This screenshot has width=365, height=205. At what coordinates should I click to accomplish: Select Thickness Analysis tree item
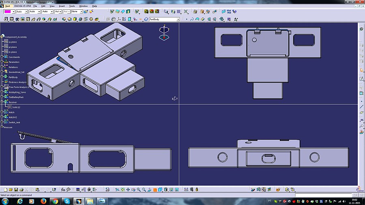point(17,82)
